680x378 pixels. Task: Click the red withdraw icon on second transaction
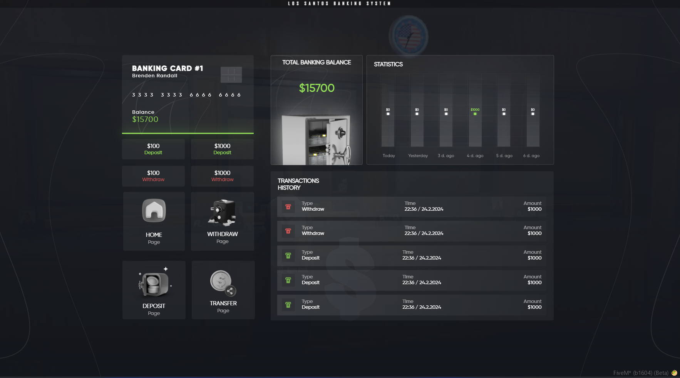(288, 231)
